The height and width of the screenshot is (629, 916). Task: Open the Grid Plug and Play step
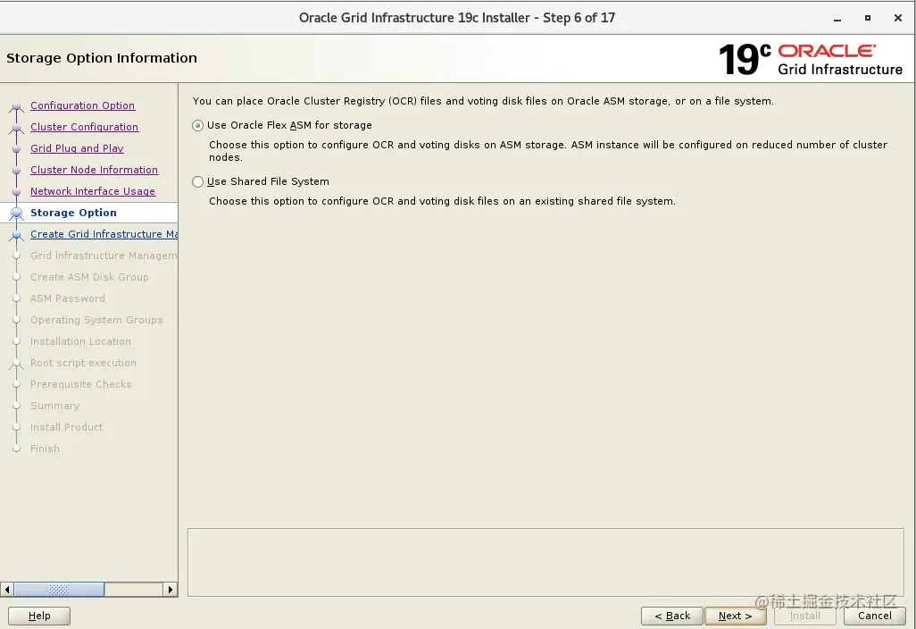(x=77, y=148)
